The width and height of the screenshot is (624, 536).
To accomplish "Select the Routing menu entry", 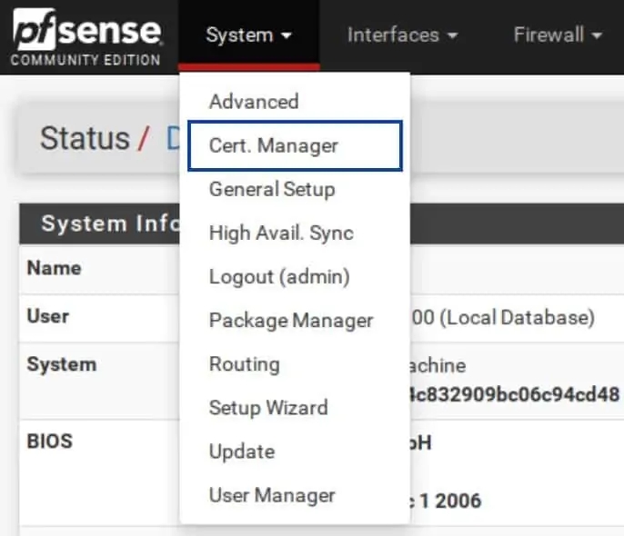I will (244, 364).
